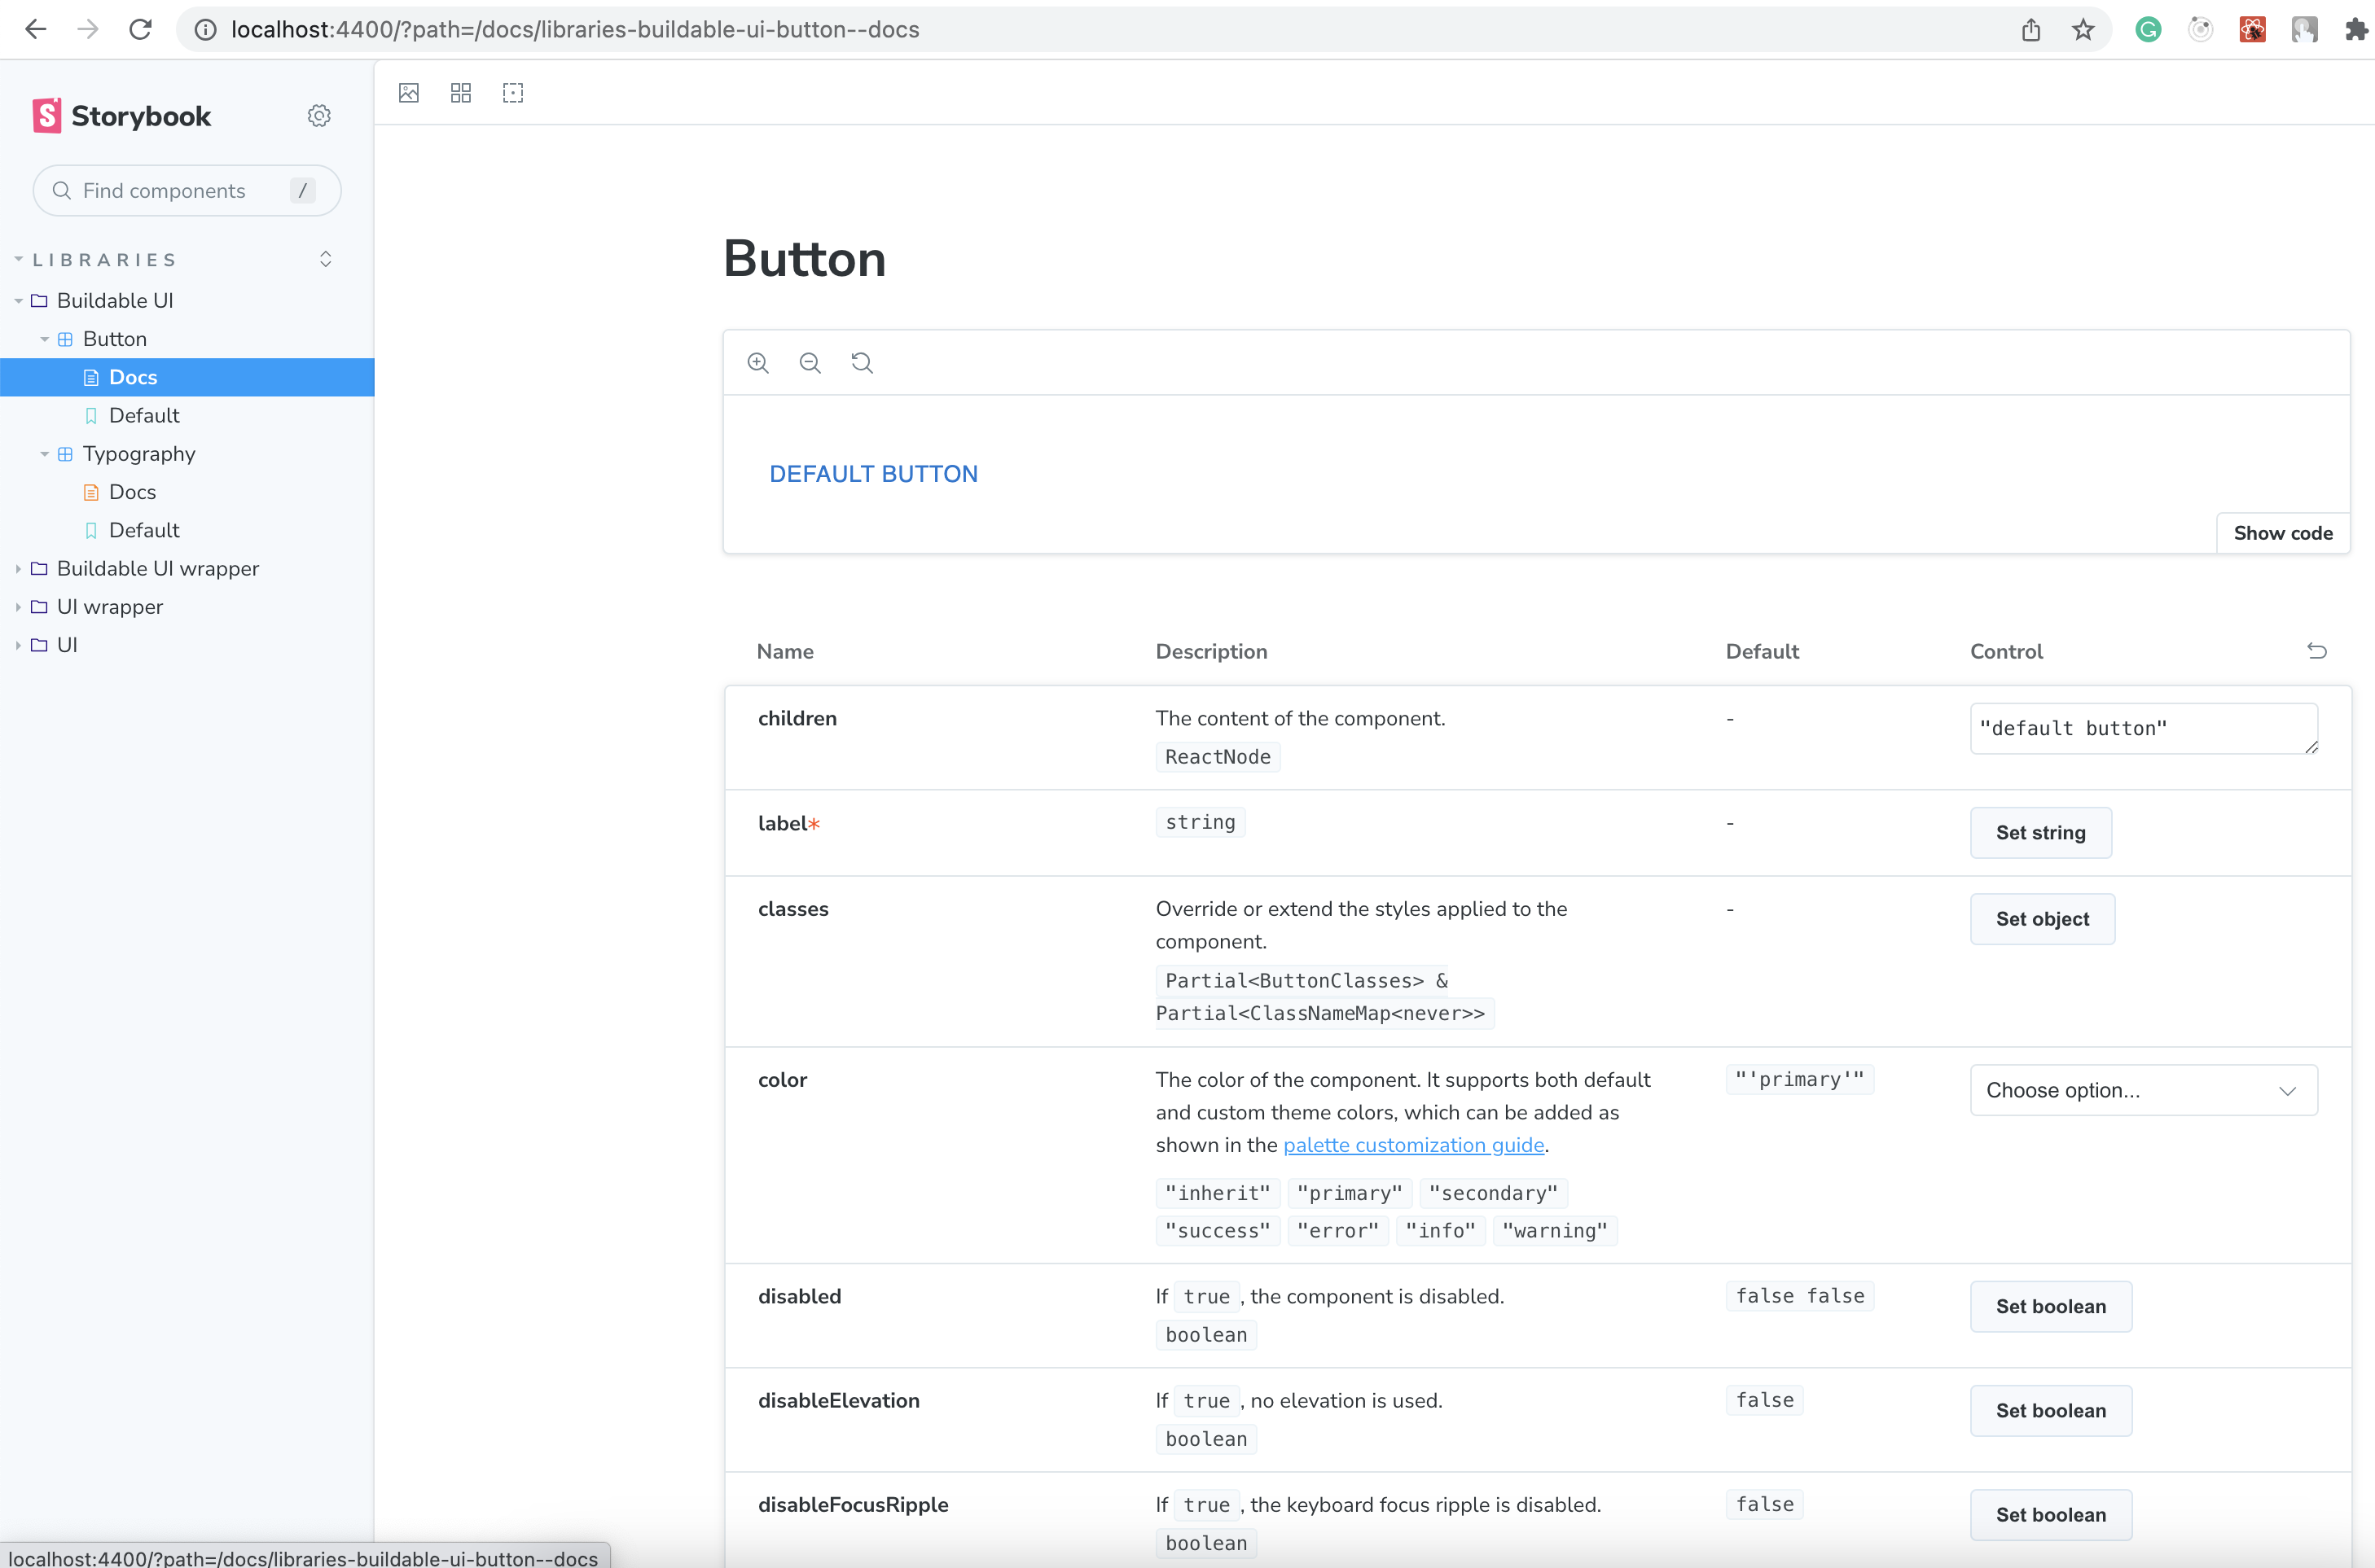Open Storybook settings via gear icon
This screenshot has width=2375, height=1568.
pos(318,115)
